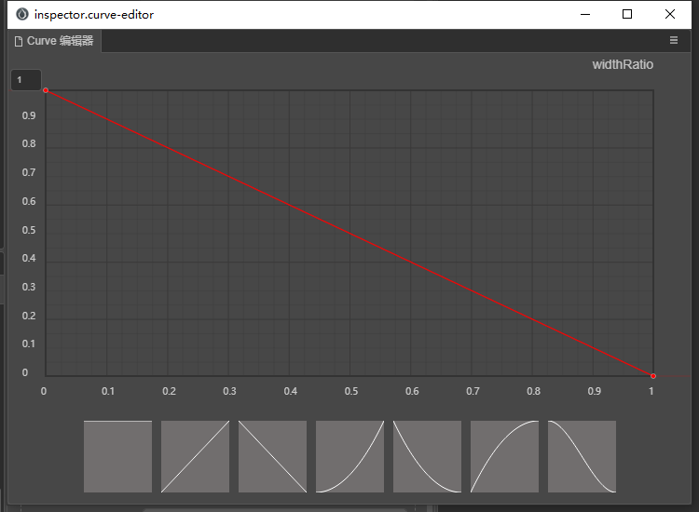Close the inspector.curve-editor window
The image size is (699, 512).
tap(669, 14)
